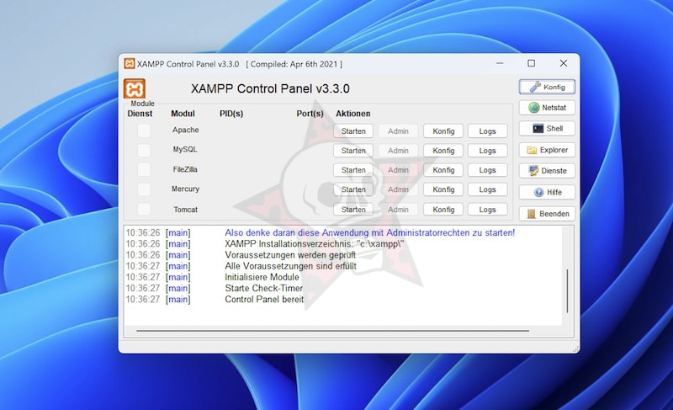
Task: Click 'Alle Voraussetzungen sind erfüllt' log line
Action: click(290, 266)
